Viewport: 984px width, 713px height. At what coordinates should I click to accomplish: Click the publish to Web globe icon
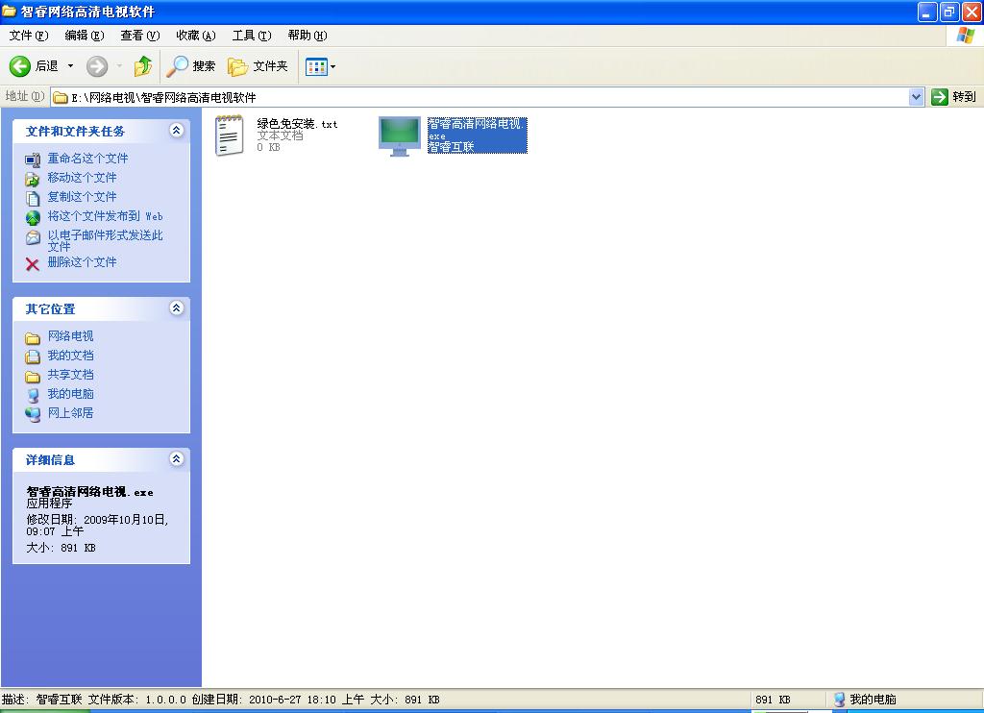click(x=33, y=218)
